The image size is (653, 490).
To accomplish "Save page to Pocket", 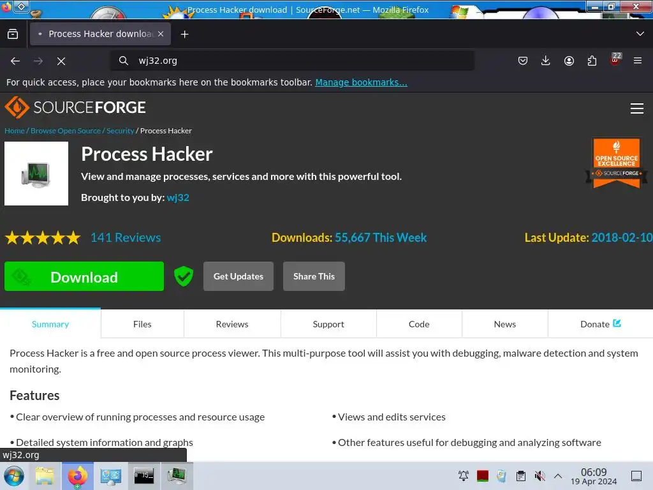I will click(x=523, y=61).
